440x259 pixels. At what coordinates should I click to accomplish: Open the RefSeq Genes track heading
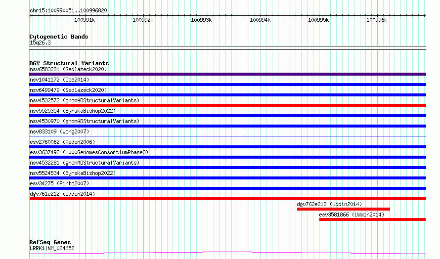pos(50,242)
